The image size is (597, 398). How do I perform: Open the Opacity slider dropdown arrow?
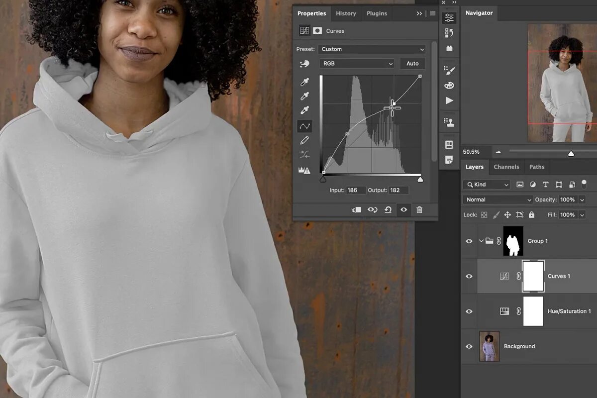pos(582,199)
